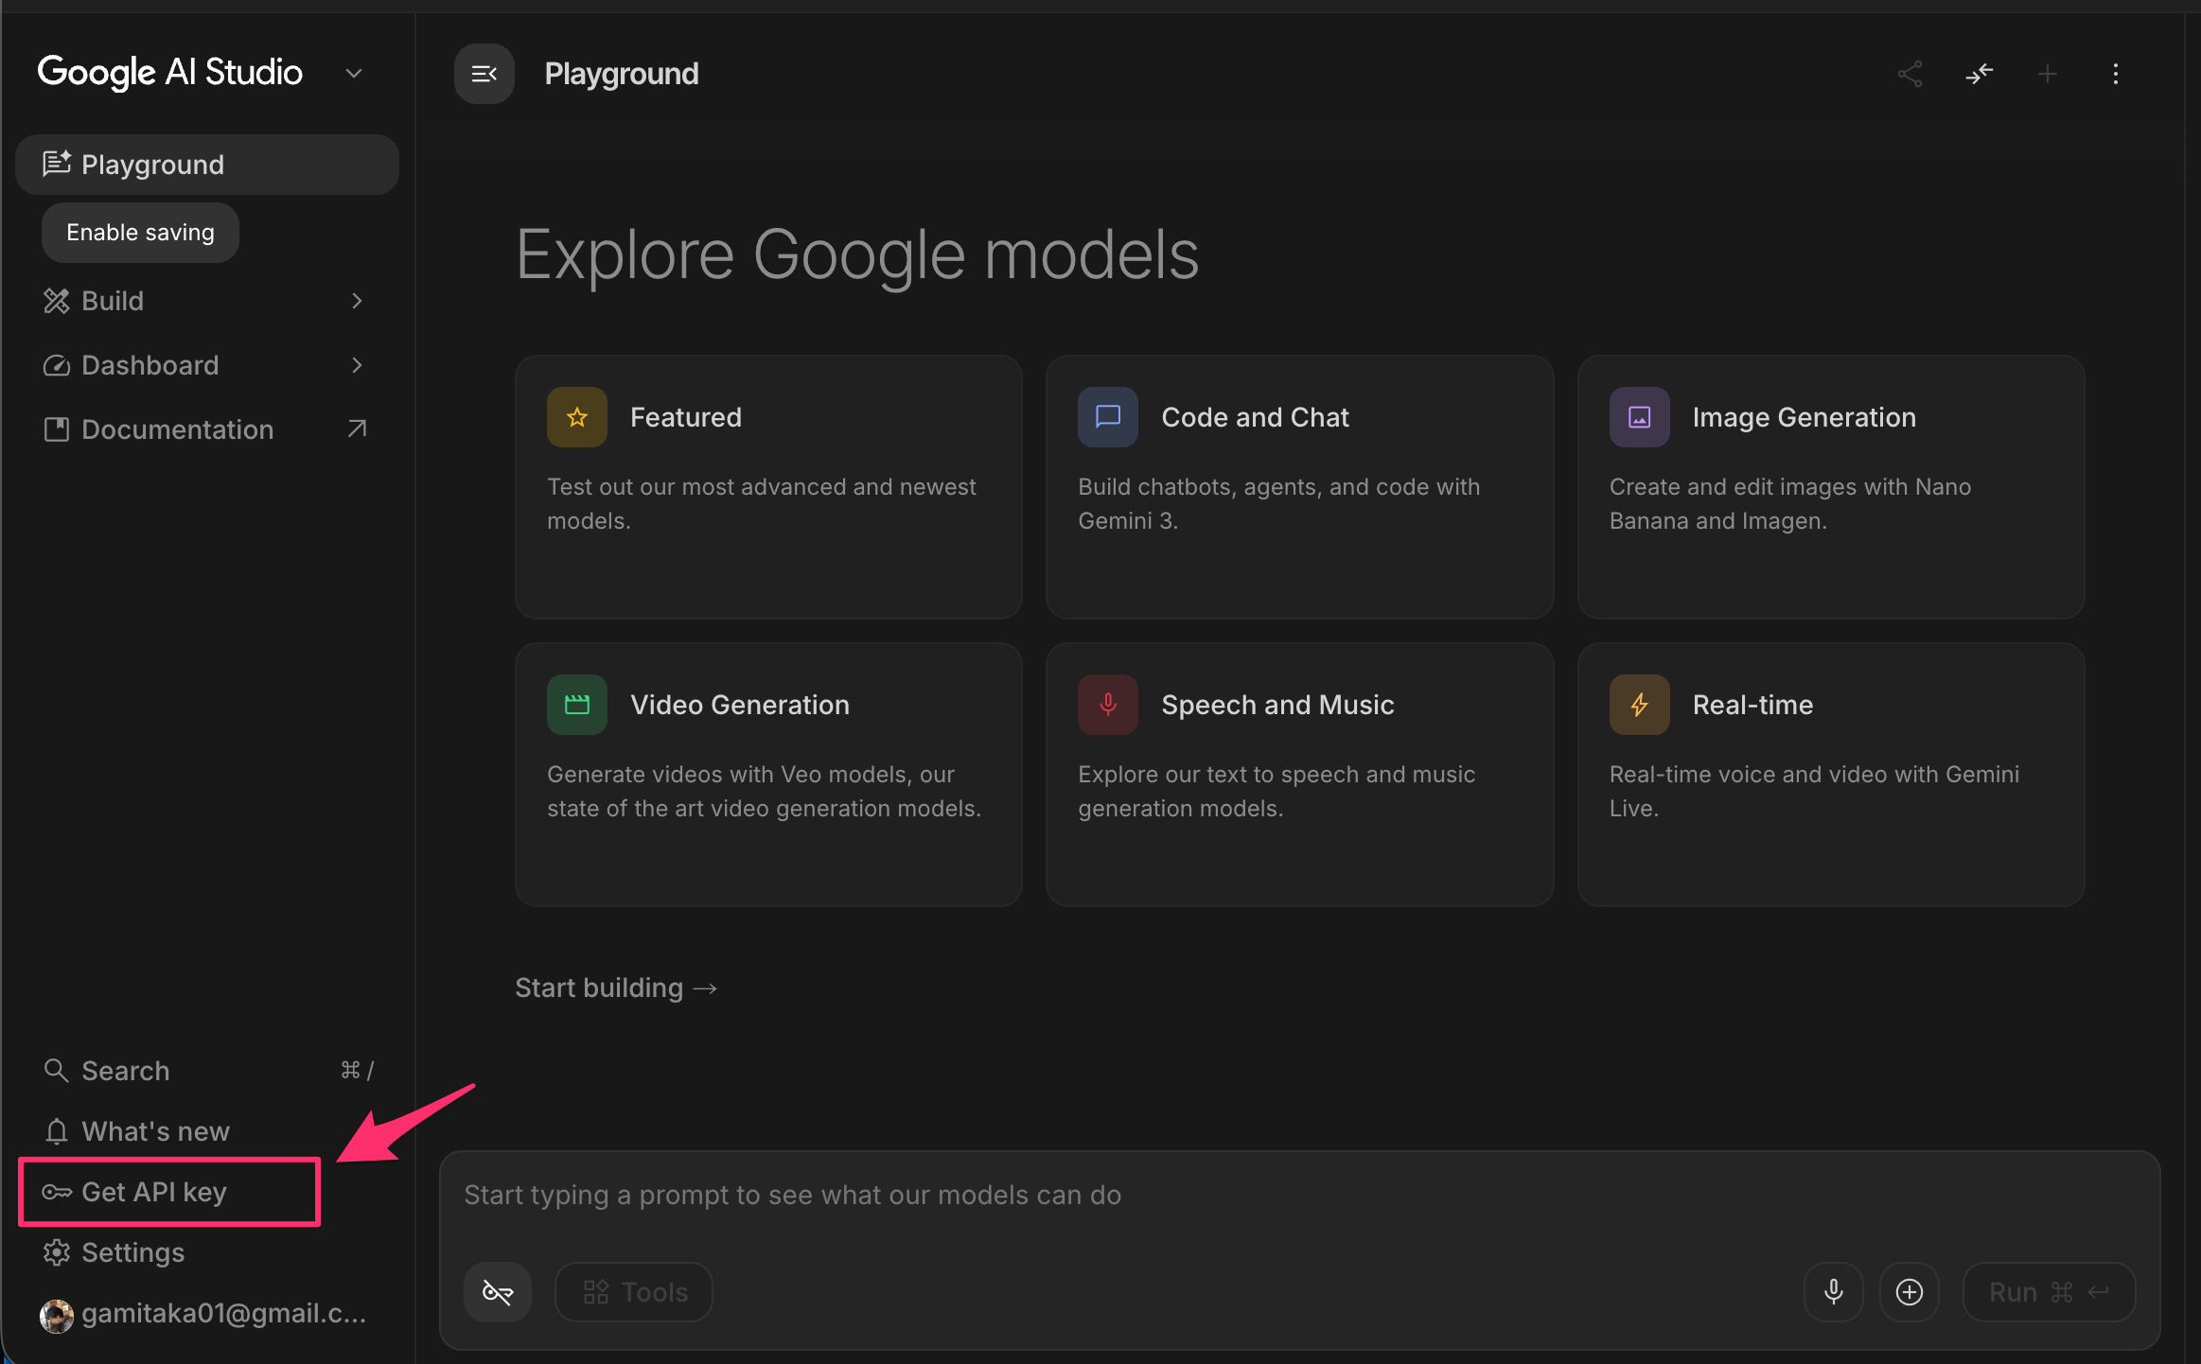This screenshot has height=1364, width=2201.
Task: Toggle the temporary chat crossed-eye icon
Action: coord(497,1291)
